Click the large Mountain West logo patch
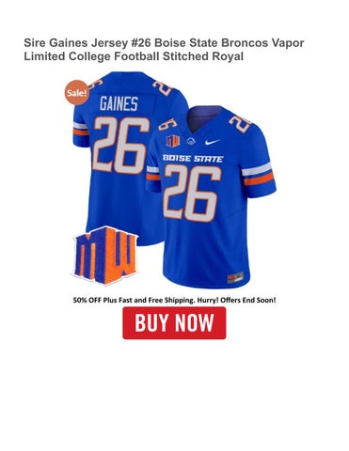 [105, 255]
